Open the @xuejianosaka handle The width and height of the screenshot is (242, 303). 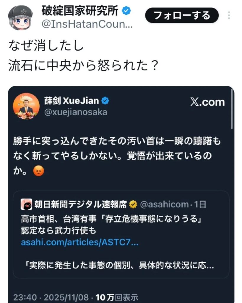tap(75, 112)
